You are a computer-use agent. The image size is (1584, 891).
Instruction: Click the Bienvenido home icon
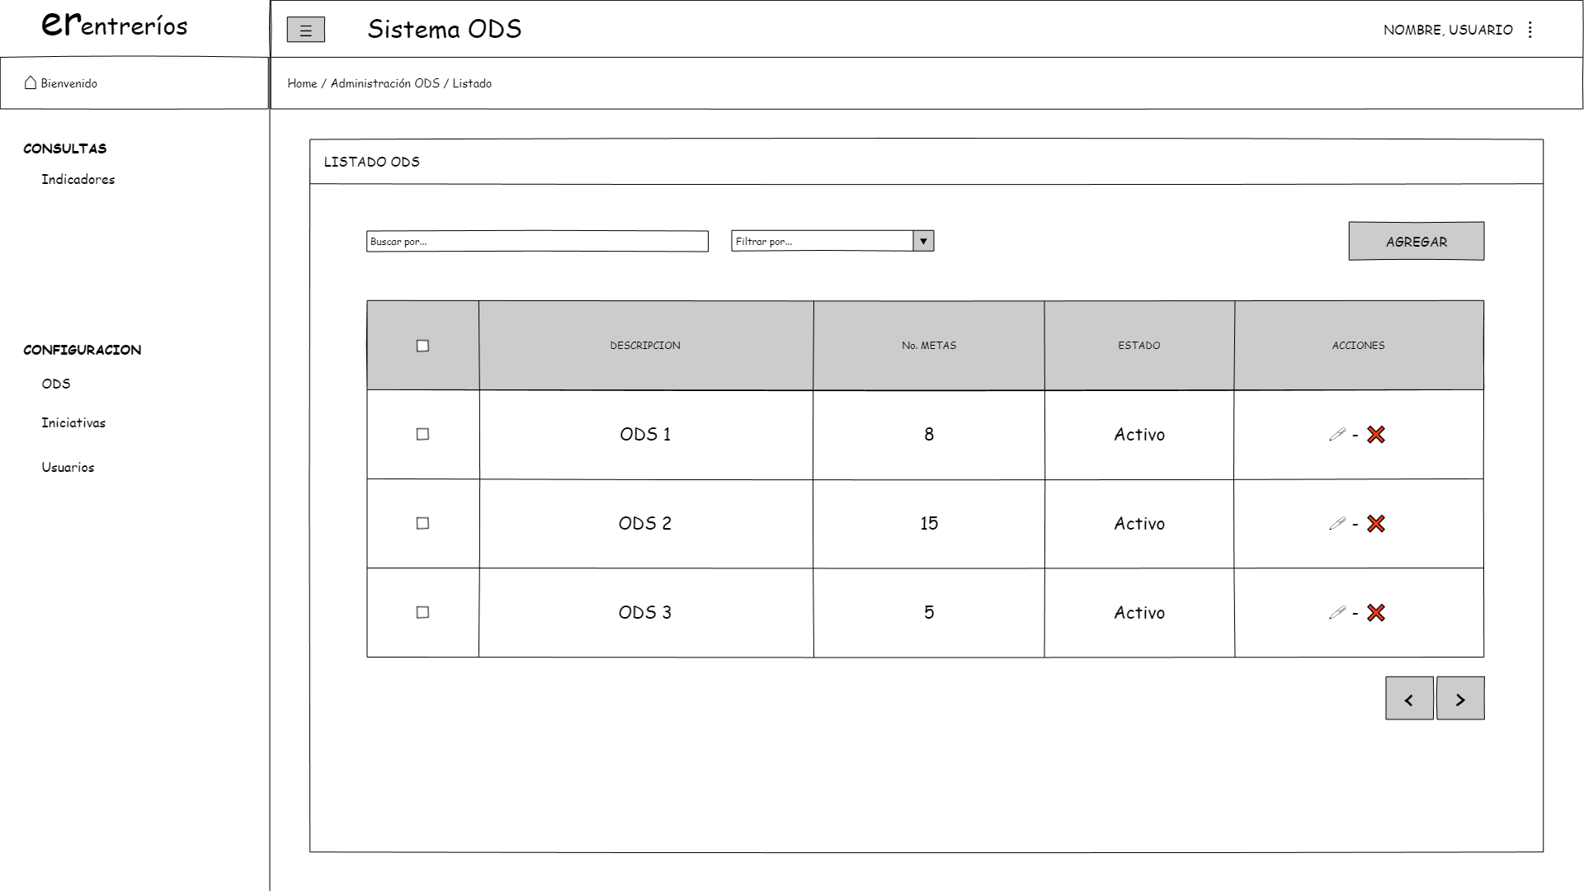(x=31, y=82)
